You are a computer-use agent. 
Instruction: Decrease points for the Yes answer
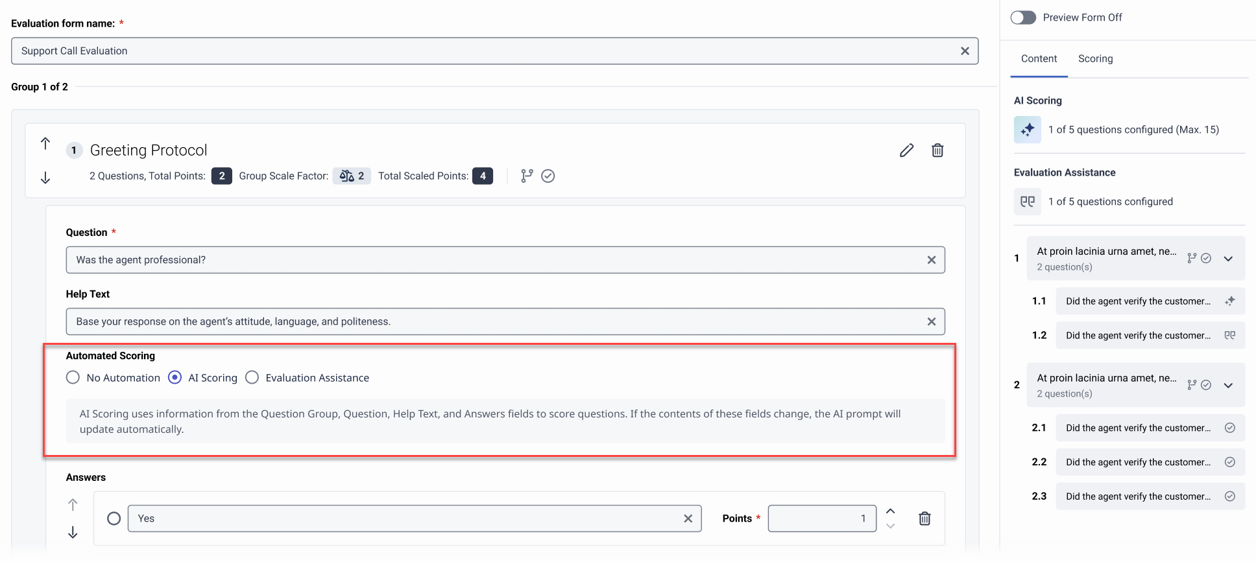[890, 526]
